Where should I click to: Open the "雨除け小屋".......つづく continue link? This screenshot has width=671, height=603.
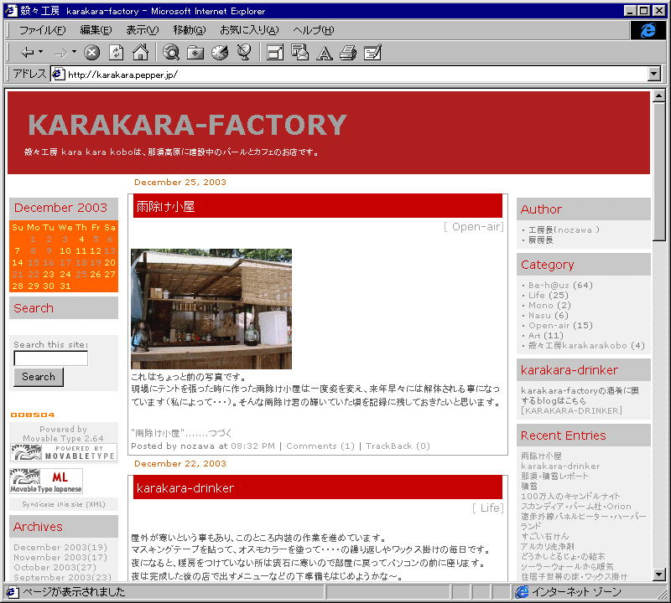pyautogui.click(x=181, y=433)
